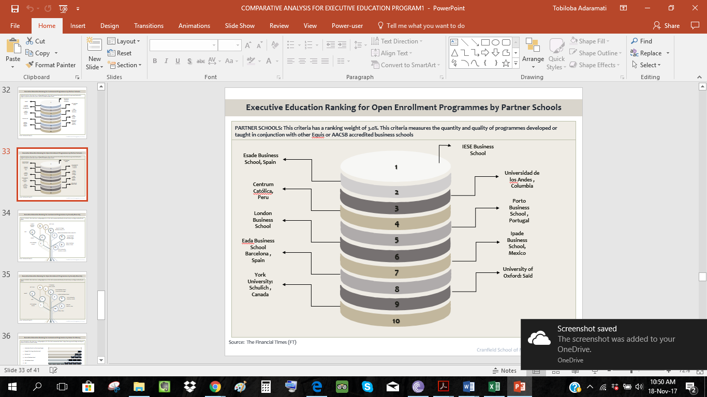Image resolution: width=707 pixels, height=397 pixels.
Task: Switch to the Transitions tab
Action: (x=149, y=25)
